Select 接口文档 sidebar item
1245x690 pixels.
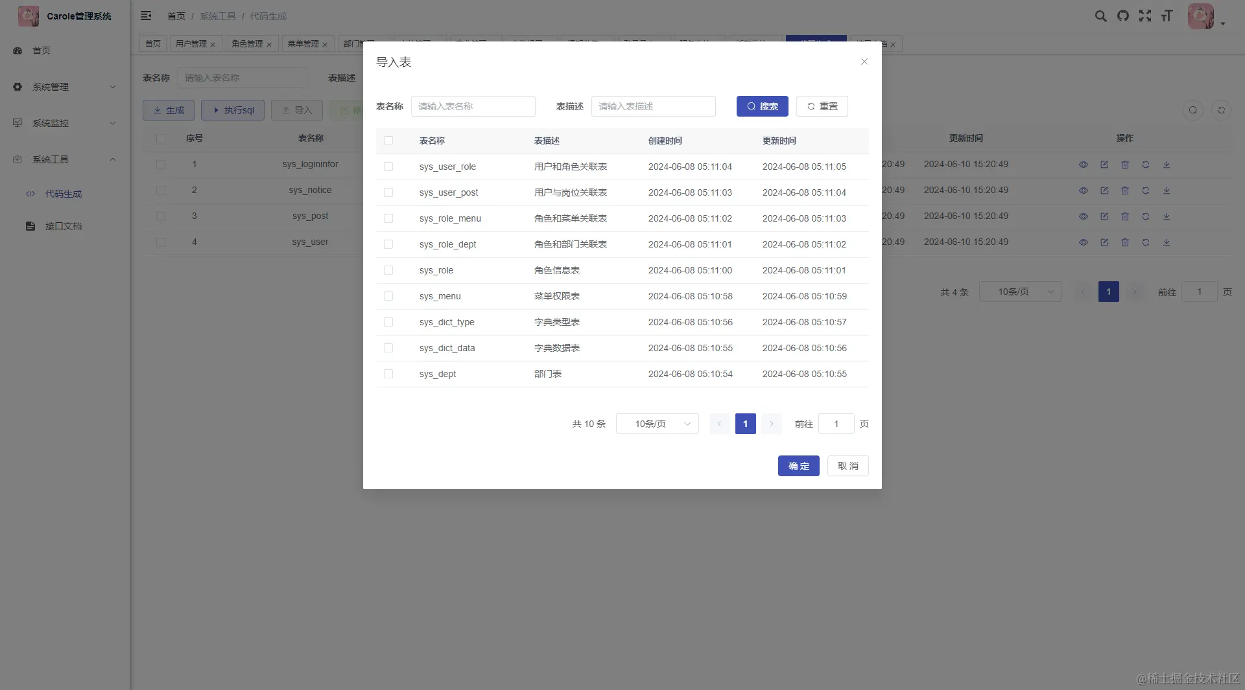tap(65, 226)
